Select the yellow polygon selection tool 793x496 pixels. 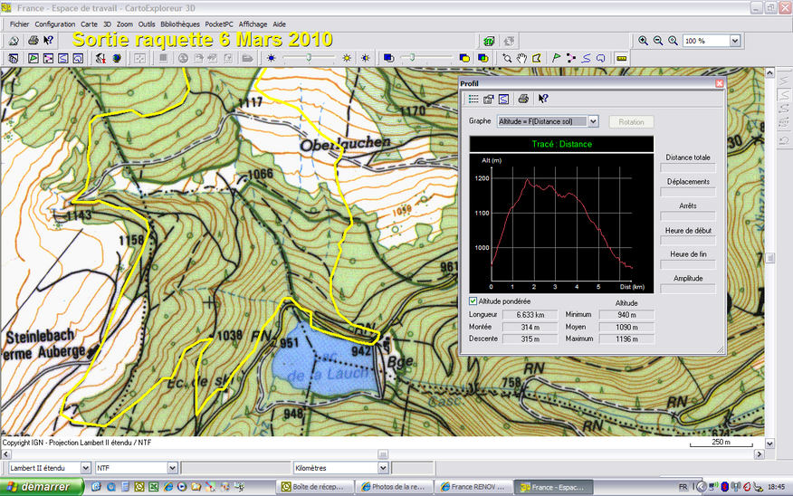click(x=536, y=58)
